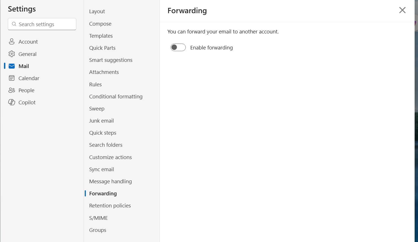Click the General gear icon
The width and height of the screenshot is (418, 242).
[12, 54]
